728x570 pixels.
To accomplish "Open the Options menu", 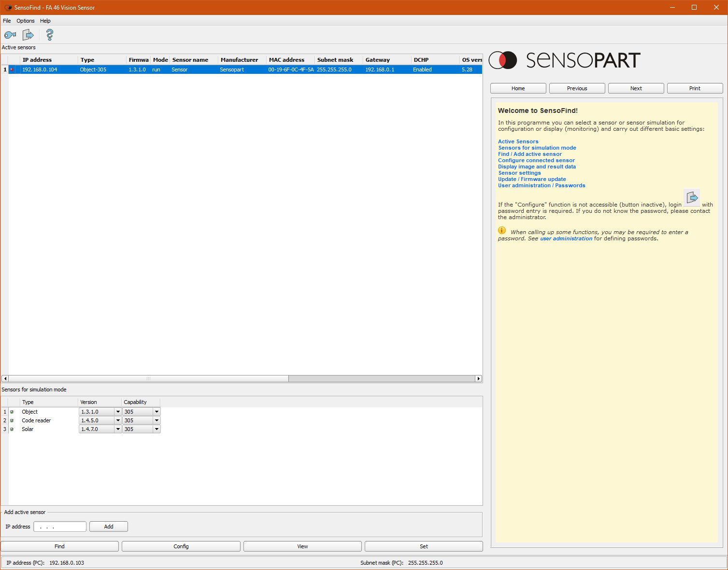I will [26, 21].
